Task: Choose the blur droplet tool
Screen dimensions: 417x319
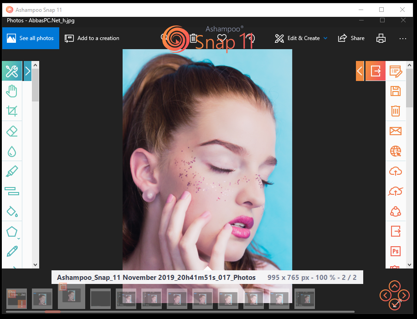Action: (12, 152)
